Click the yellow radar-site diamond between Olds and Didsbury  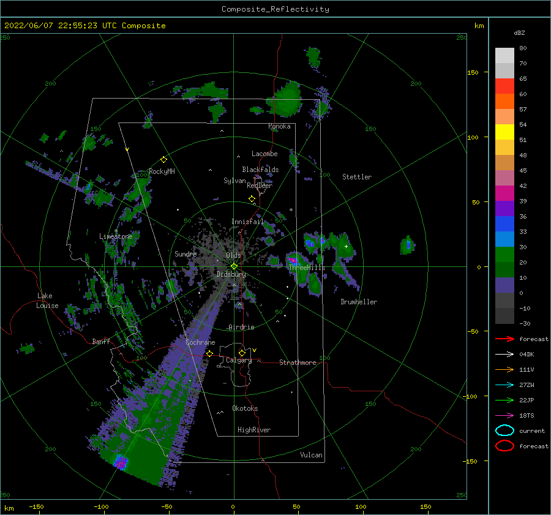pos(234,266)
